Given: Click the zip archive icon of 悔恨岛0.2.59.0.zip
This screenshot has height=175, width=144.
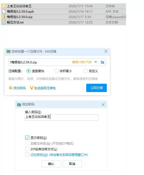Looking at the screenshot, I should pos(4,17).
